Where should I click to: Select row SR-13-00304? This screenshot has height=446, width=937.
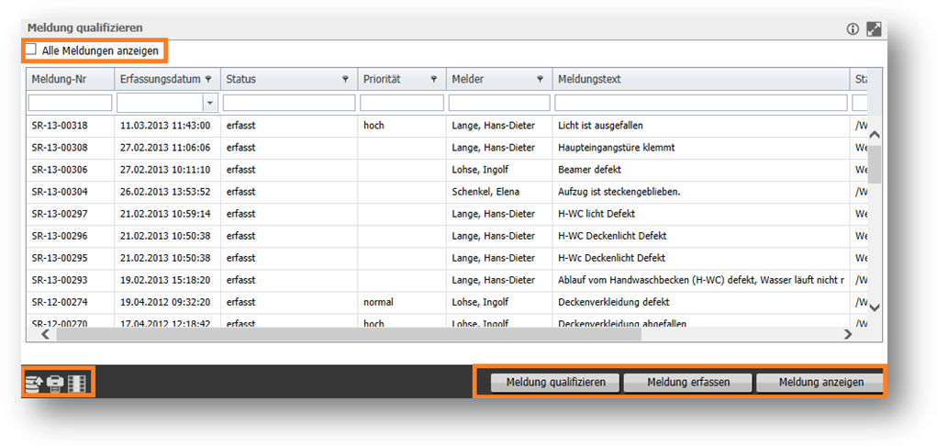(446, 192)
